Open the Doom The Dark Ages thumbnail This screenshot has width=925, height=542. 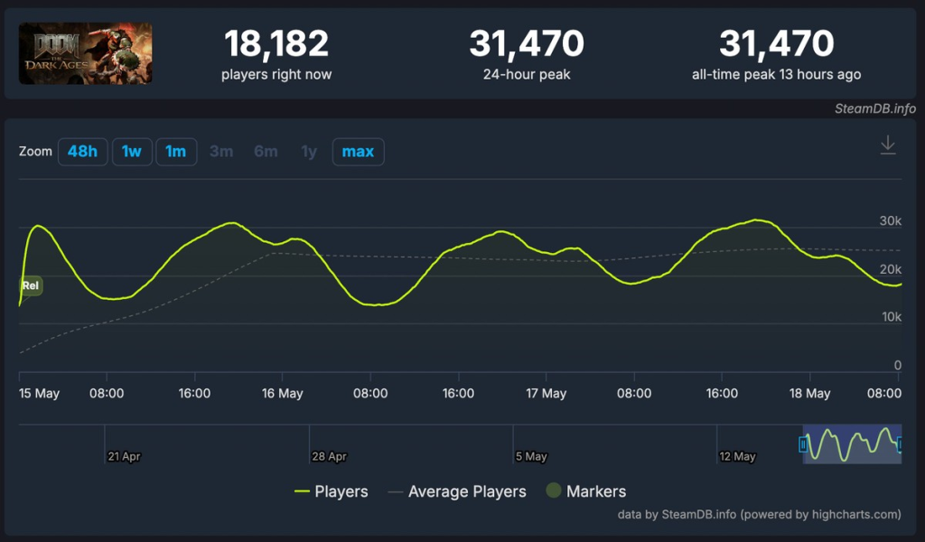[86, 53]
